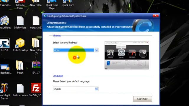The height and width of the screenshot is (106, 189).
Task: Open the Patch folder icon
Action: pyautogui.click(x=20, y=67)
